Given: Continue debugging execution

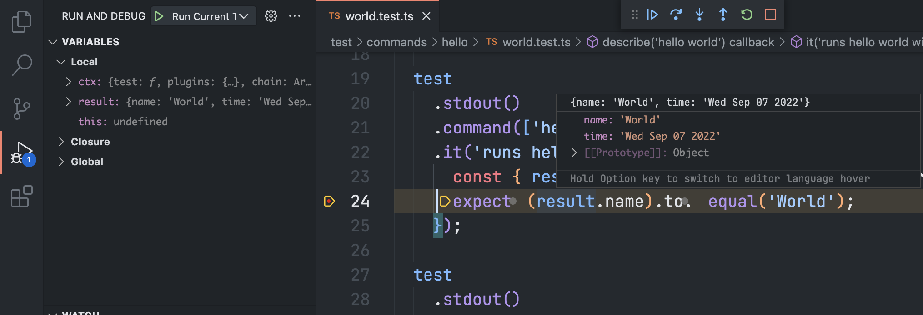Looking at the screenshot, I should pos(652,15).
